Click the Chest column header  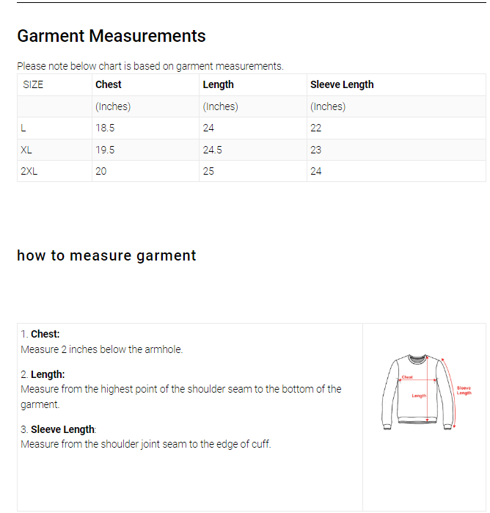(109, 84)
